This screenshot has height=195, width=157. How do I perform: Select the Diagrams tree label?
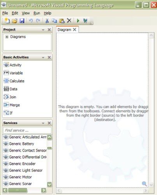18,37
